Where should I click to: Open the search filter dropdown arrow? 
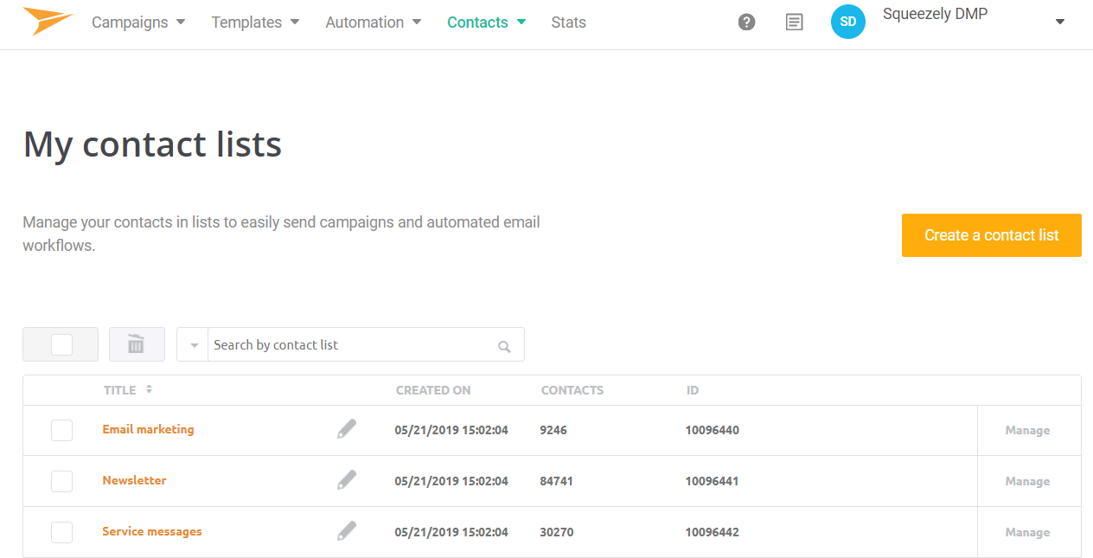point(194,345)
